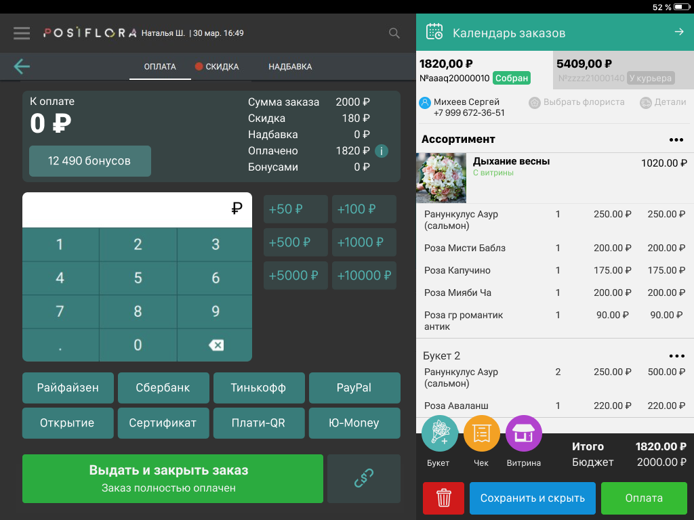Select Роза Мияби Ча row

click(x=555, y=292)
